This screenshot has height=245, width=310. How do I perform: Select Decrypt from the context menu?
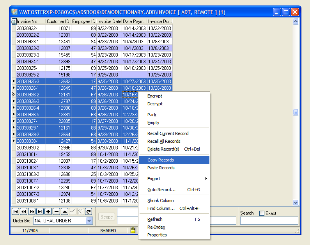[174, 104]
